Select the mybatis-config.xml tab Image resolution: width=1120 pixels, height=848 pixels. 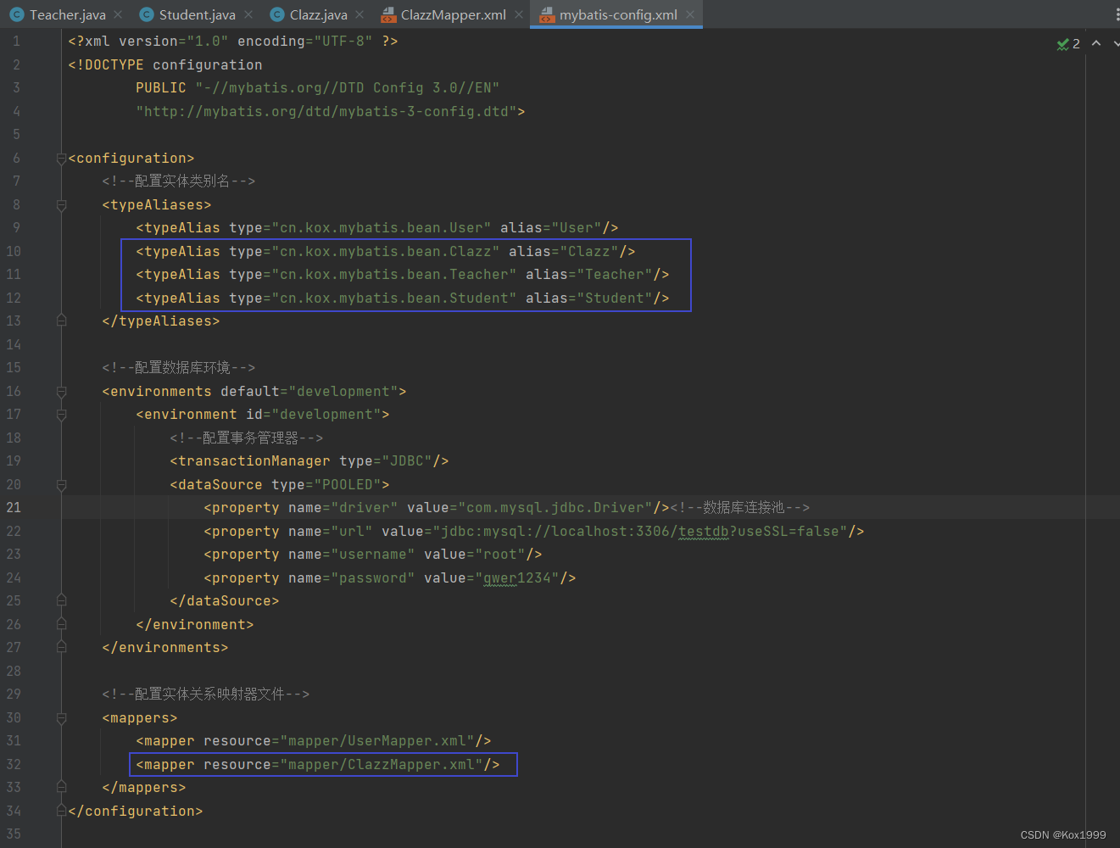618,14
